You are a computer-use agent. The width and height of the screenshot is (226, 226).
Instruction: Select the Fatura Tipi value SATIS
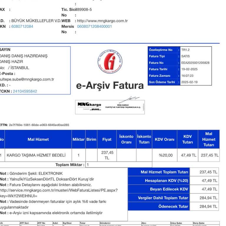point(185,56)
